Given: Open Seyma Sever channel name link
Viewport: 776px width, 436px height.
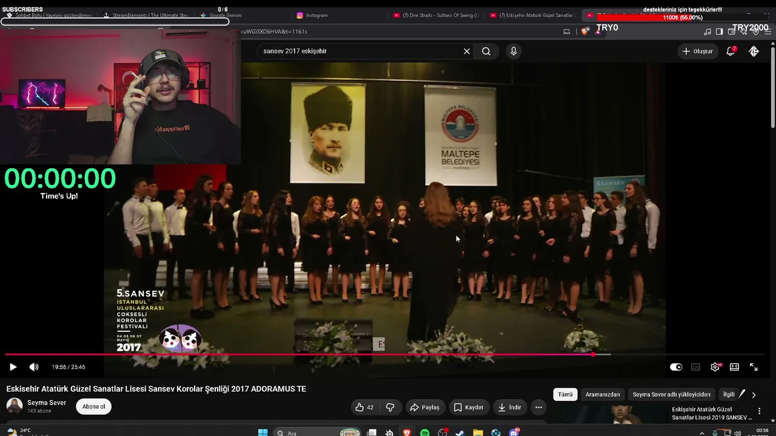Looking at the screenshot, I should (x=47, y=403).
